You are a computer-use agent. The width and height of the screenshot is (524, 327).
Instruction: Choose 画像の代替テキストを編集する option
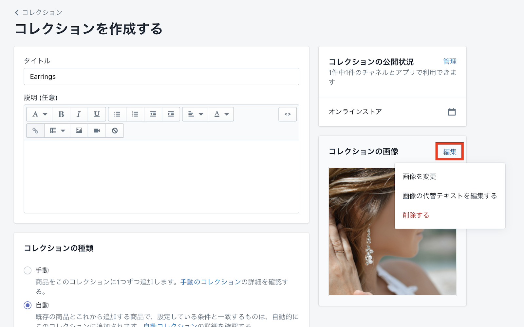[450, 196]
